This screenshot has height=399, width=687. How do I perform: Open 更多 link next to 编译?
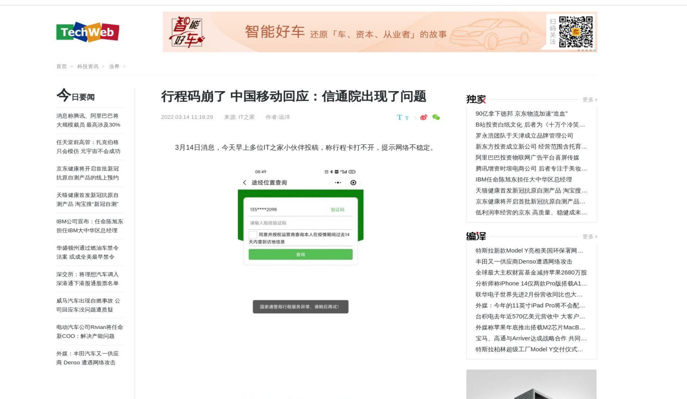(589, 236)
